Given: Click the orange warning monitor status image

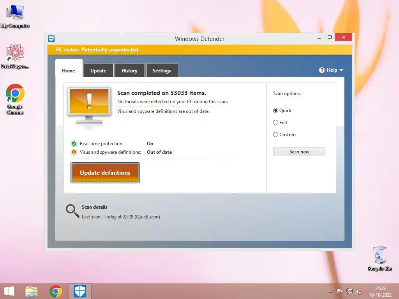Looking at the screenshot, I should tap(89, 107).
